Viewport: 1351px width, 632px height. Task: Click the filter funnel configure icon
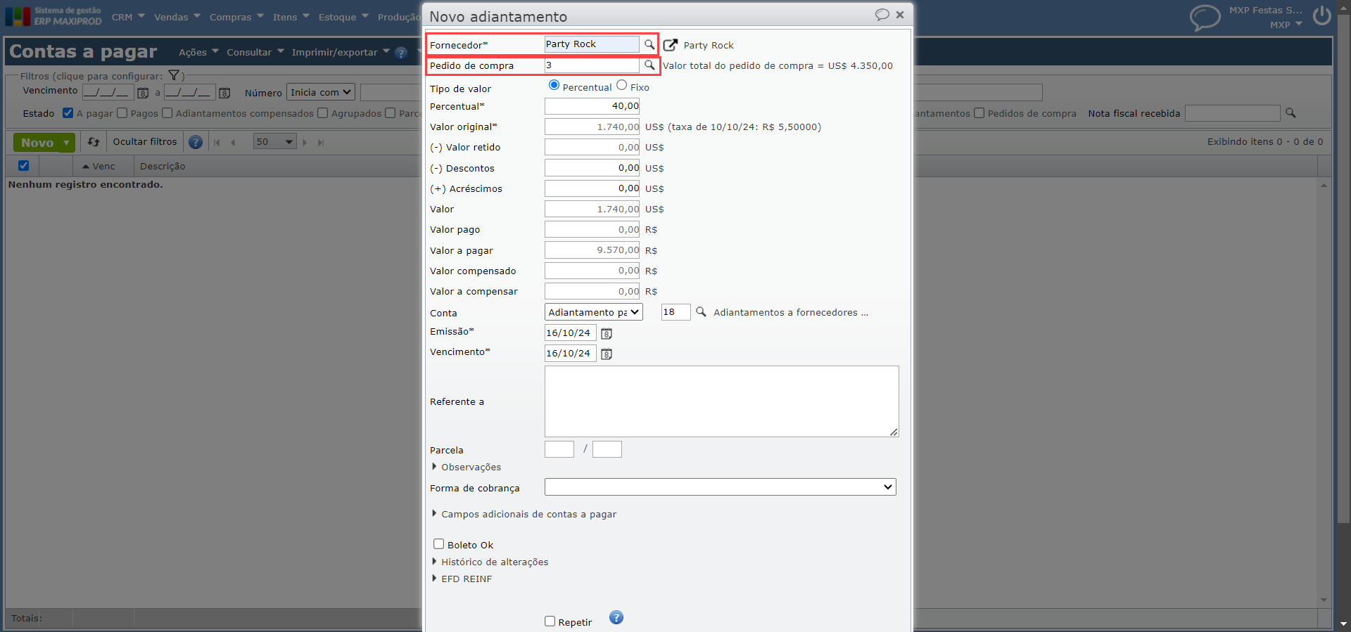174,75
